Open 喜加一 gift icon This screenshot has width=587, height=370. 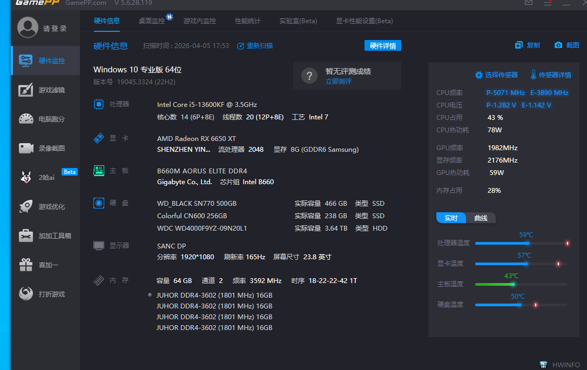tap(26, 265)
